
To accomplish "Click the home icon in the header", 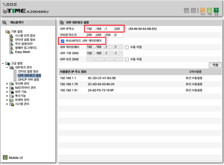I will pos(186,11).
